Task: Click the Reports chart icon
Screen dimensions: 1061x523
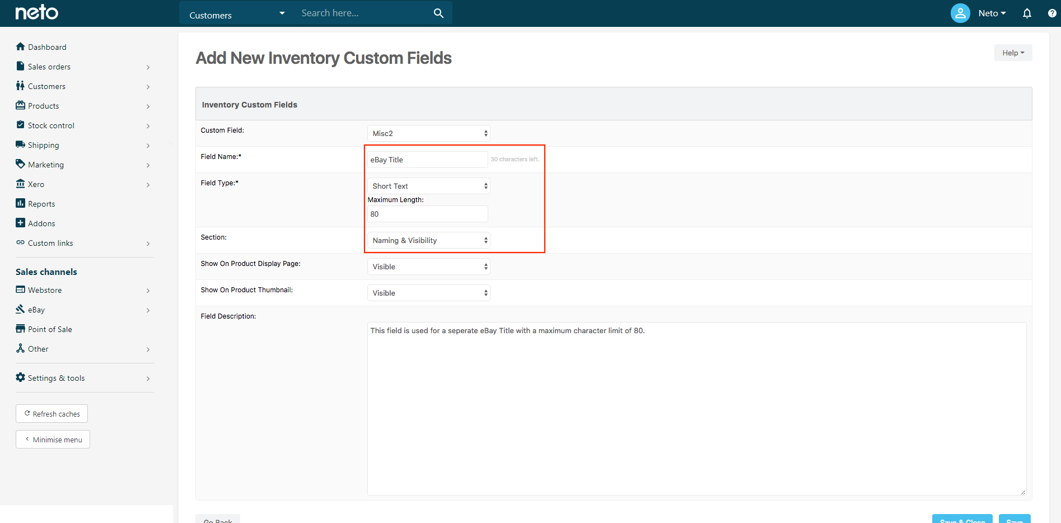Action: pyautogui.click(x=21, y=203)
